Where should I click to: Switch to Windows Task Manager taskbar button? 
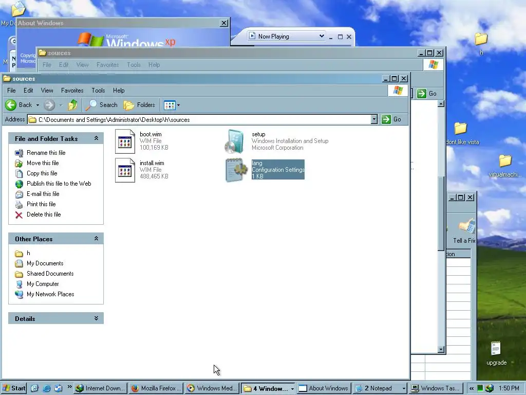(436, 389)
